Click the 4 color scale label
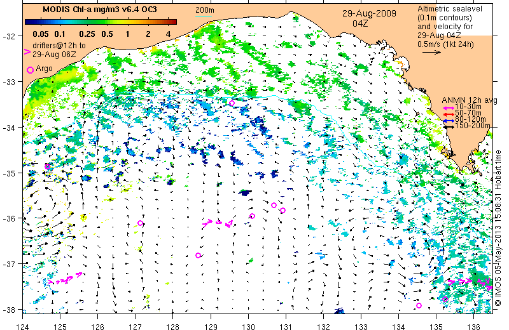The image size is (509, 330). point(168,34)
